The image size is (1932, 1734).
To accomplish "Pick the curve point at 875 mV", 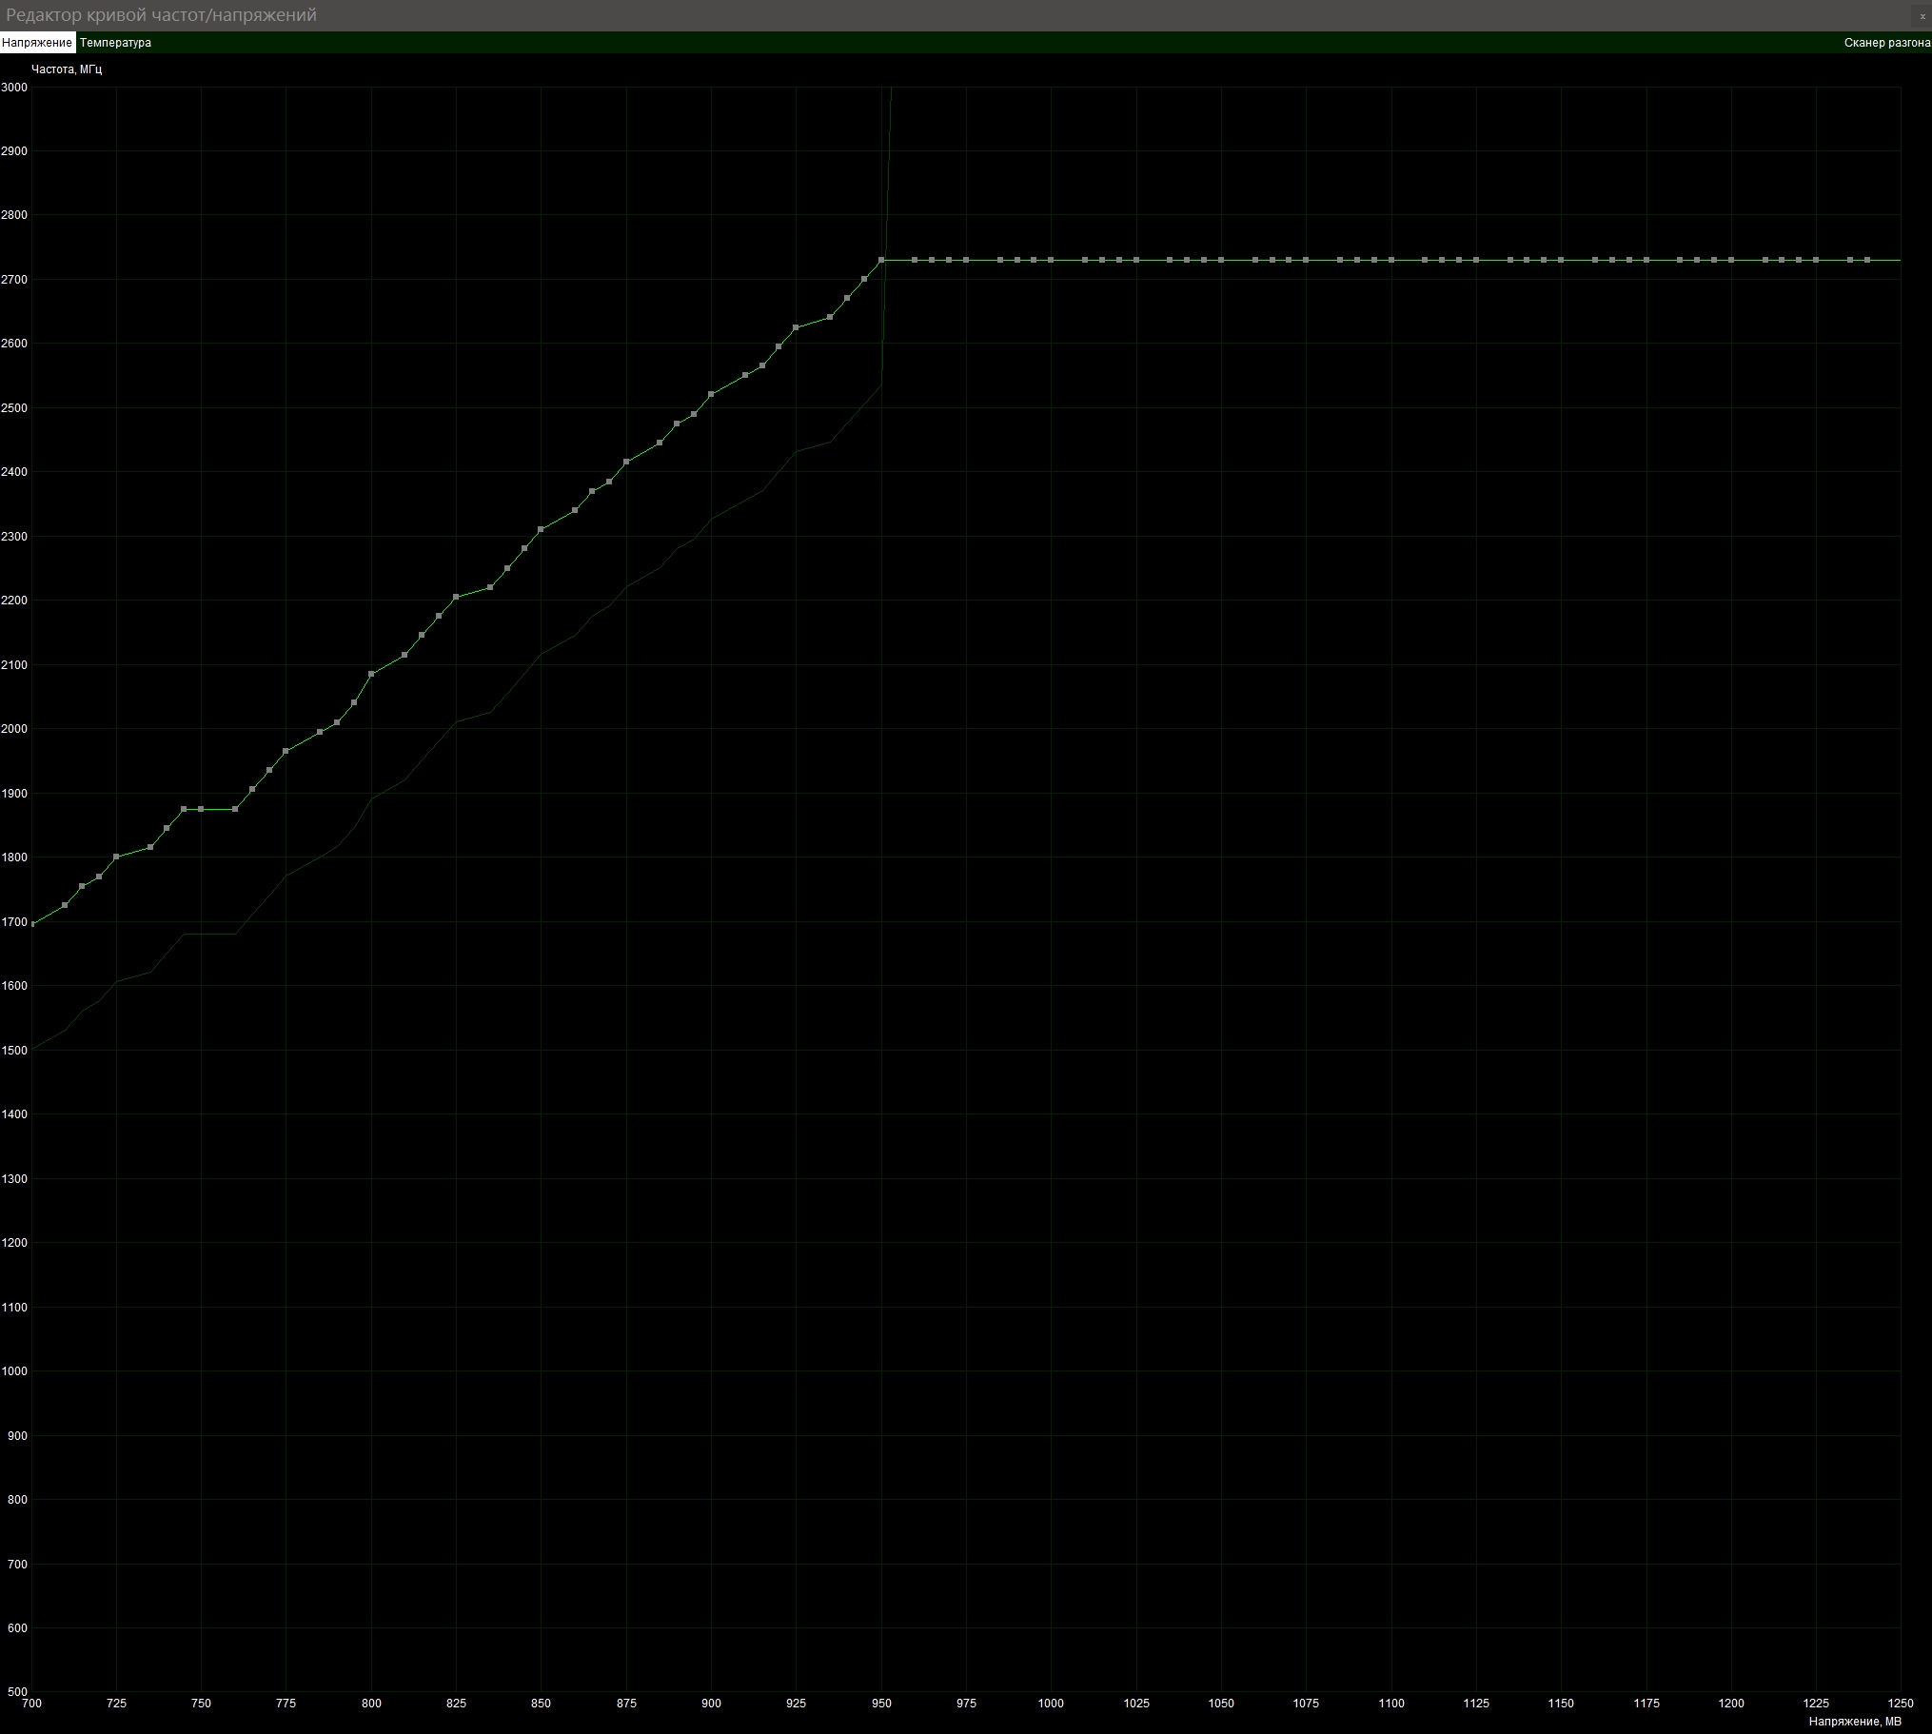I will [626, 463].
